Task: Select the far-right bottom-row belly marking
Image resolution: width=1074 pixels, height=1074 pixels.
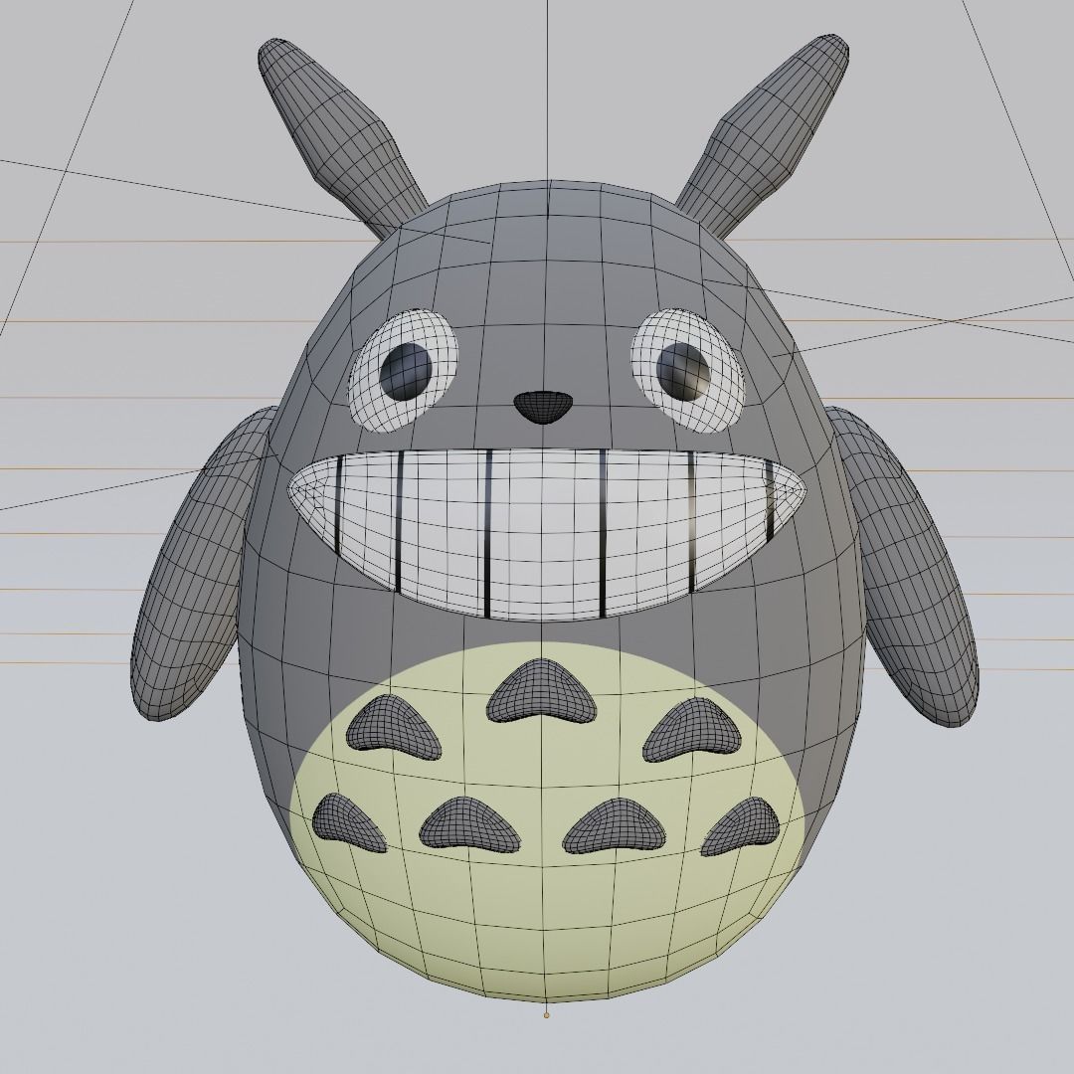Action: 741,826
